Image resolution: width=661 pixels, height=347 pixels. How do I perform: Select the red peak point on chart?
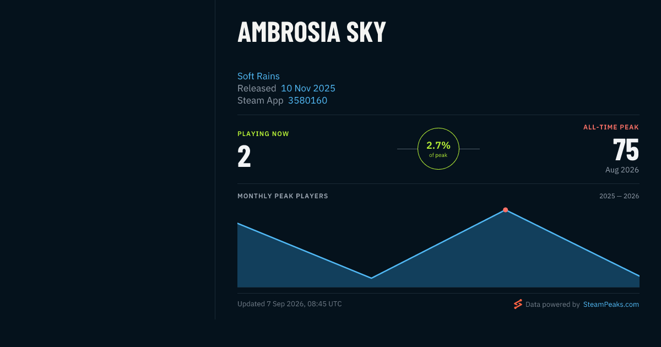(x=505, y=210)
